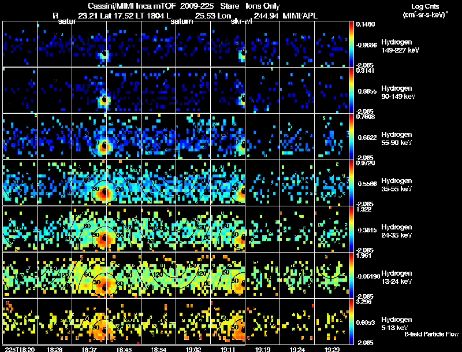The height and width of the screenshot is (352, 462).
Task: Click the -0.9686 scale midpoint value
Action: [366, 45]
